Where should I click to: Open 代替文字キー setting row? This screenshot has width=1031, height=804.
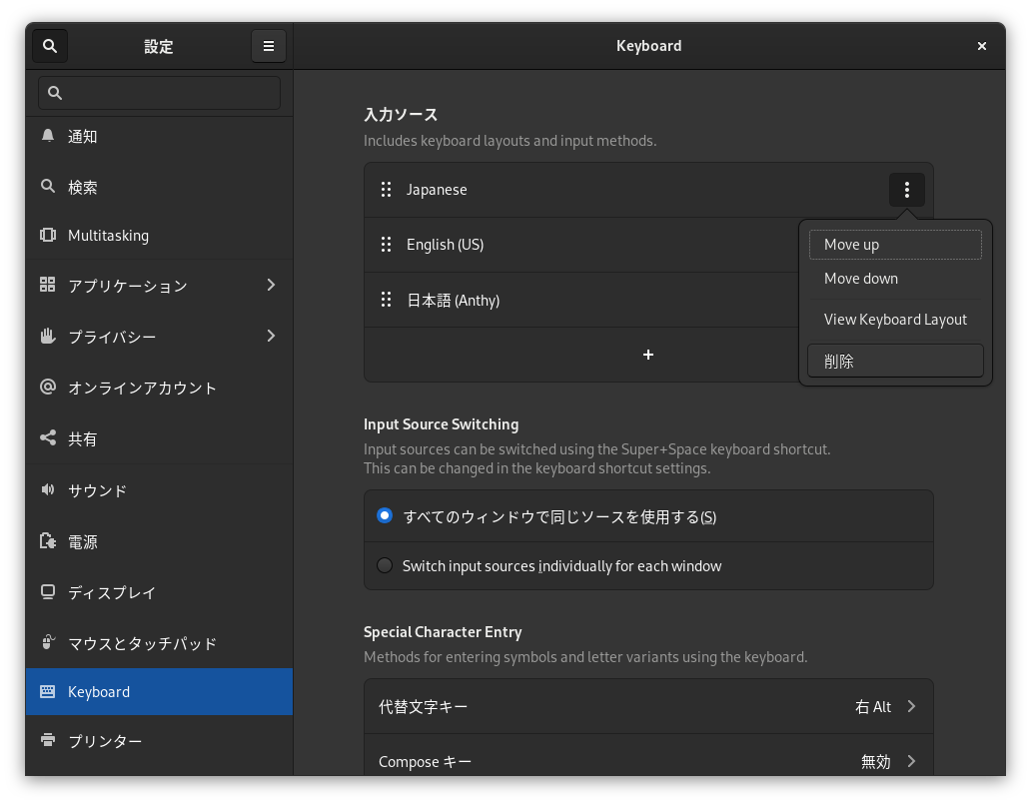[x=648, y=707]
